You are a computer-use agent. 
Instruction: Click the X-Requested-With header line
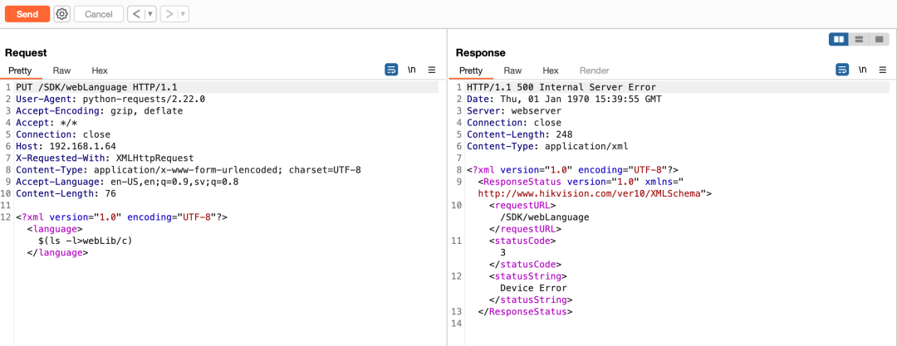105,158
